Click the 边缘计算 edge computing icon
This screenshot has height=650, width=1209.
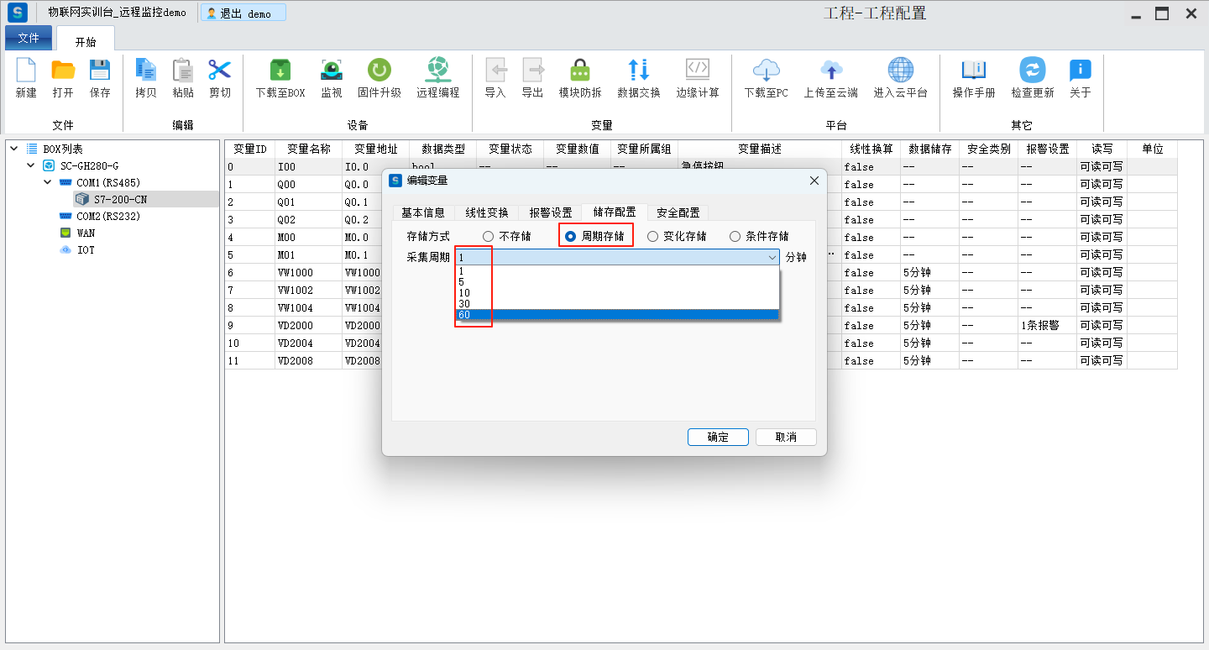(698, 71)
